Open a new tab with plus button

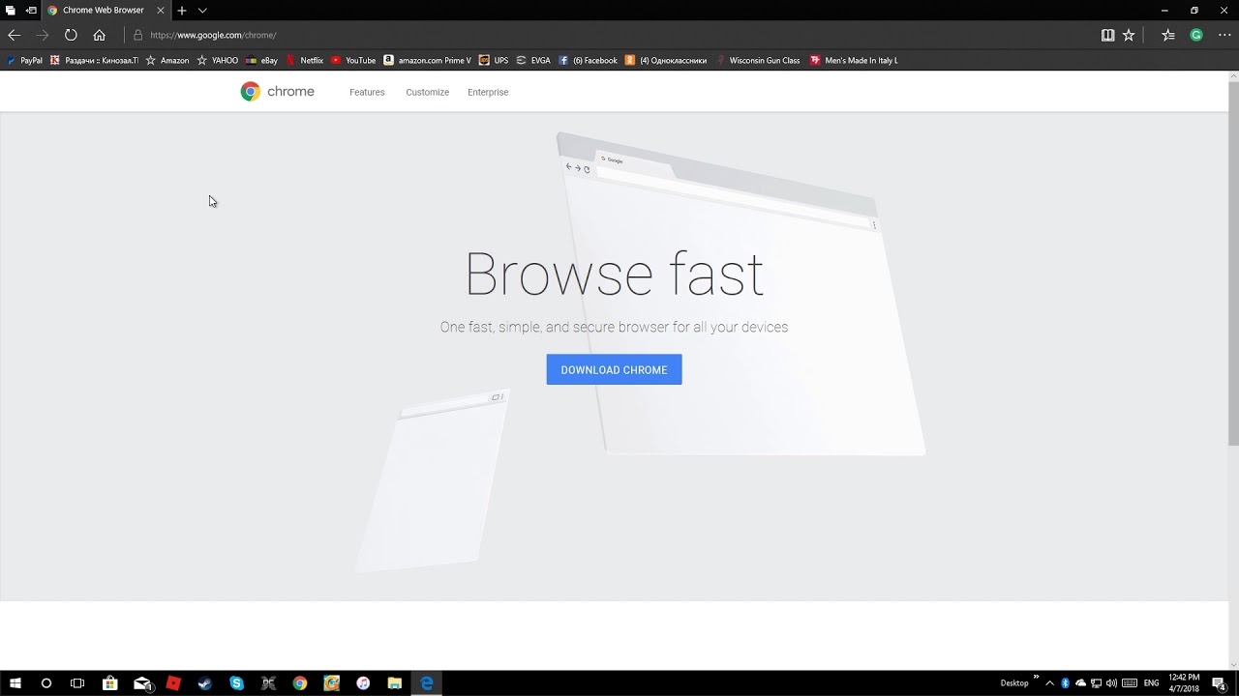coord(181,10)
